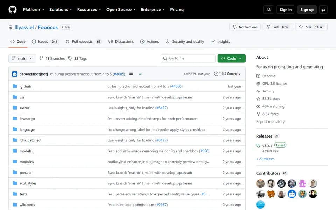The width and height of the screenshot is (336, 210).
Task: Open the javascript folder
Action: [27, 119]
